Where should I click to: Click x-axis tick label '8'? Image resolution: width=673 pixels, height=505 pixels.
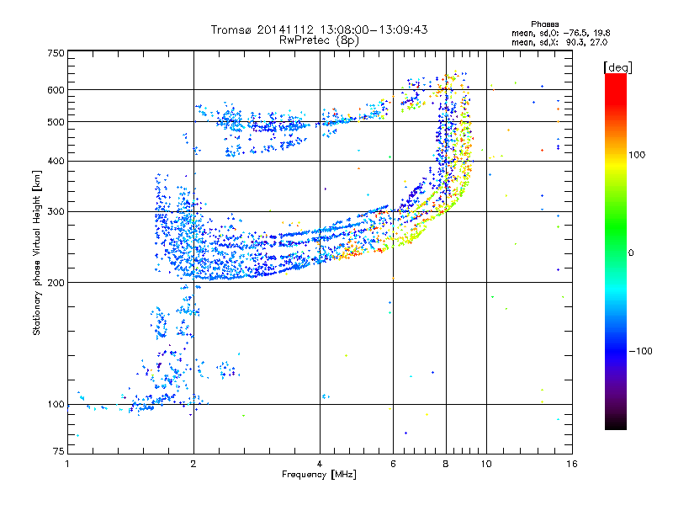[x=446, y=464]
